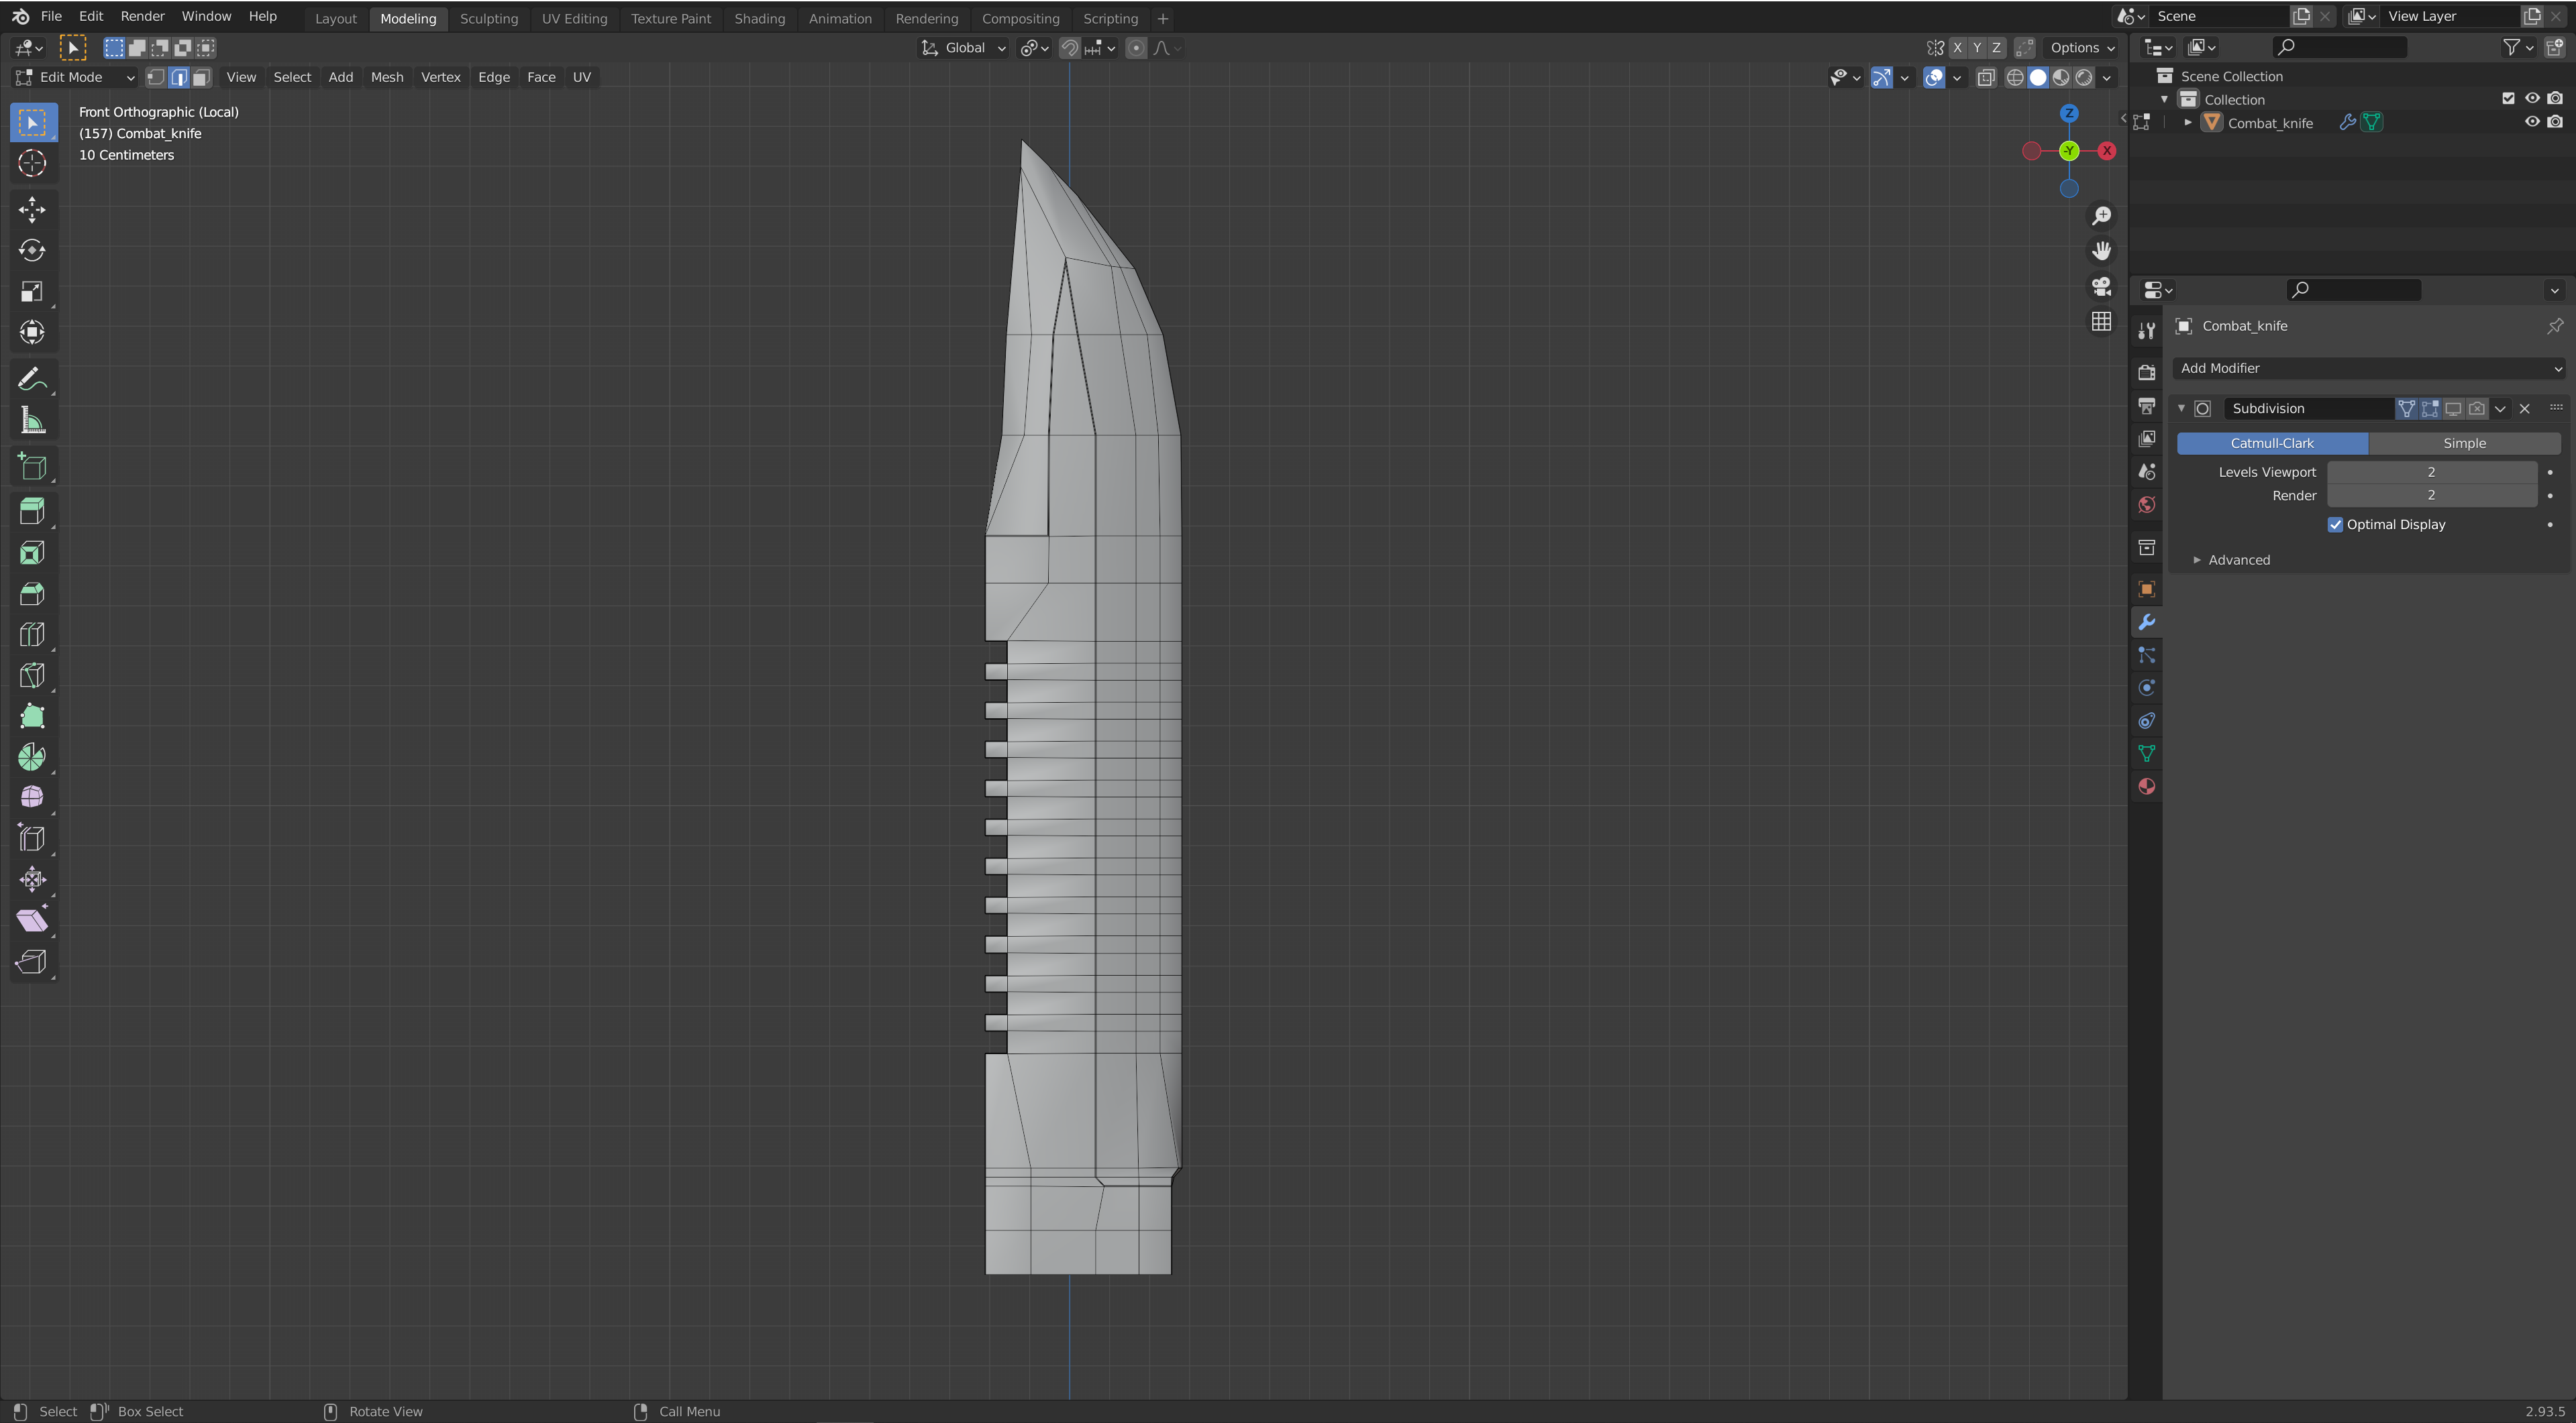This screenshot has height=1423, width=2576.
Task: Open Add Modifier dropdown
Action: point(2369,367)
